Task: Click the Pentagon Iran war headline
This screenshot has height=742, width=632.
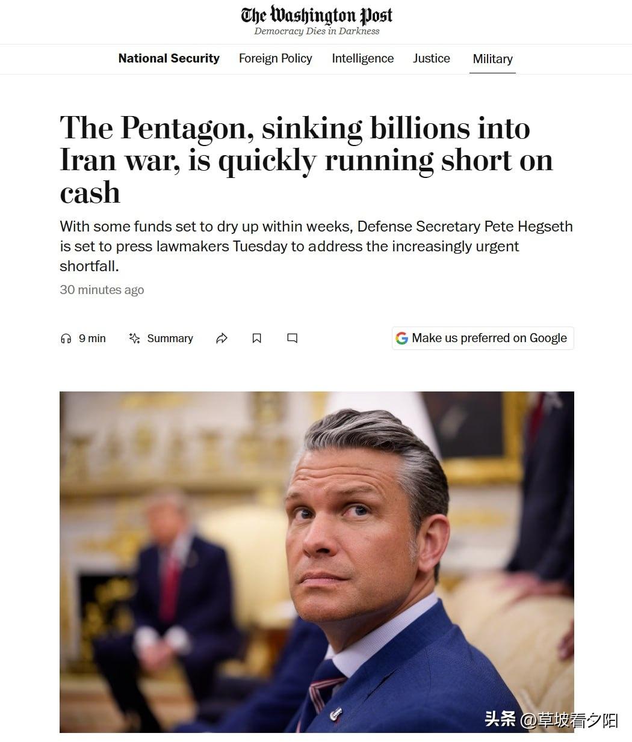Action: 306,160
